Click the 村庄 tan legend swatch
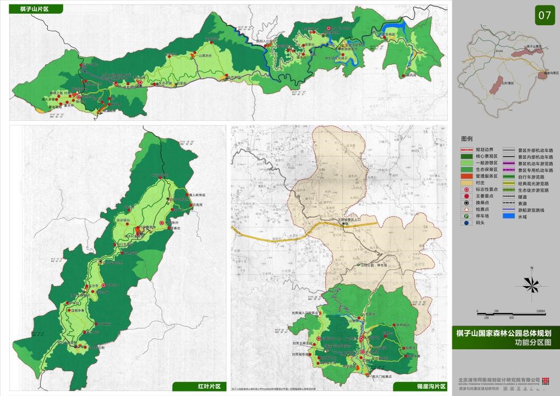Viewport: 560px width, 396px height. point(466,182)
